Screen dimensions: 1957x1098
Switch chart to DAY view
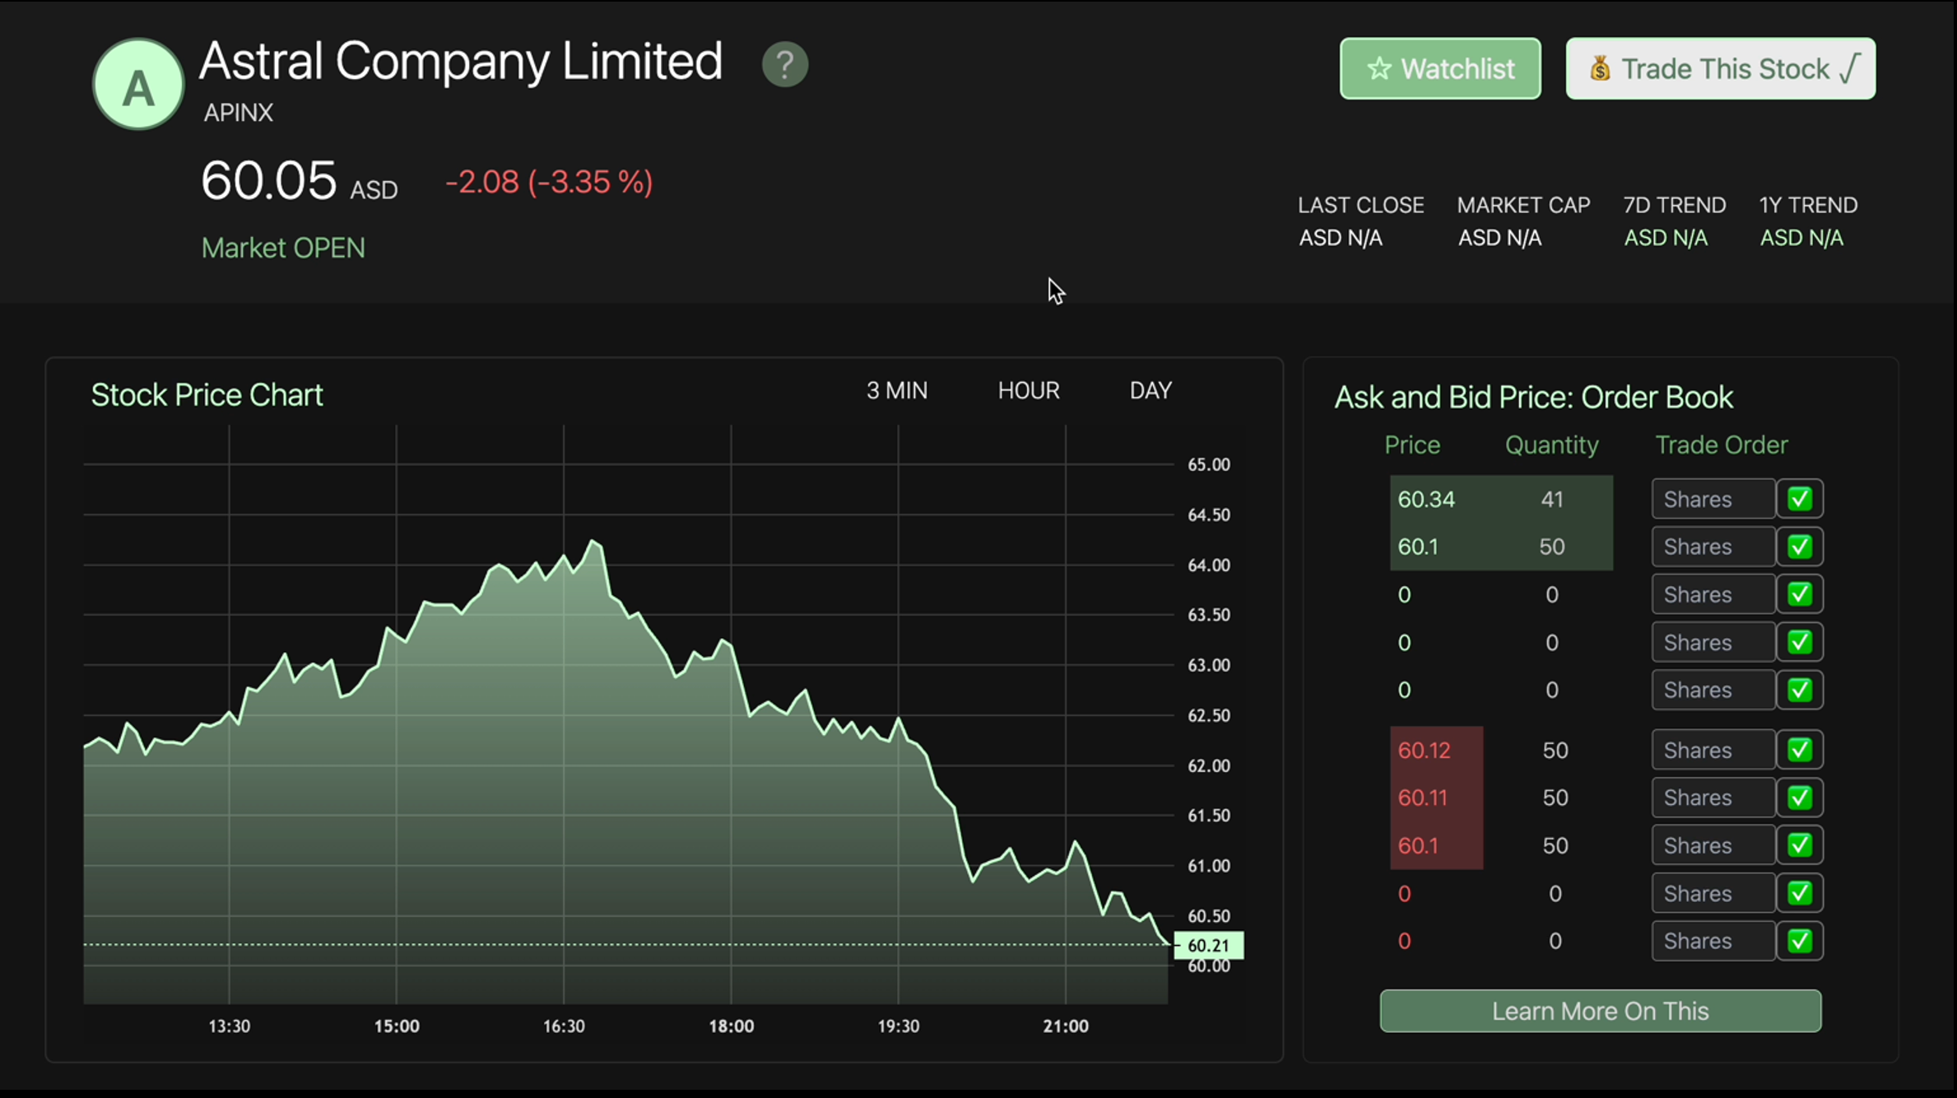click(1150, 390)
